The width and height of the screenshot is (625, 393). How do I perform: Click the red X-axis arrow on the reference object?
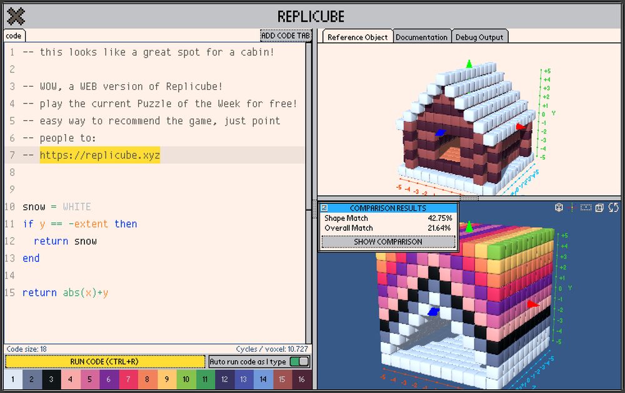coord(521,127)
